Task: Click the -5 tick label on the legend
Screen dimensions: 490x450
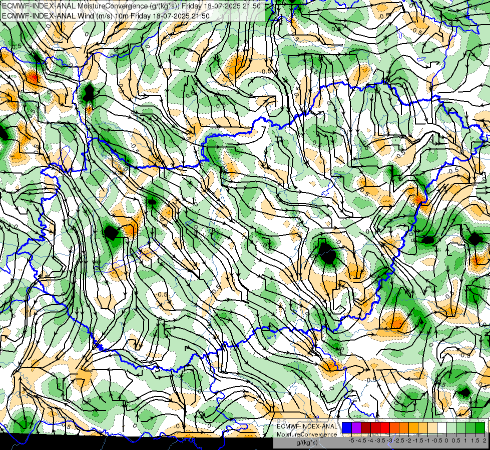Action: click(x=351, y=440)
